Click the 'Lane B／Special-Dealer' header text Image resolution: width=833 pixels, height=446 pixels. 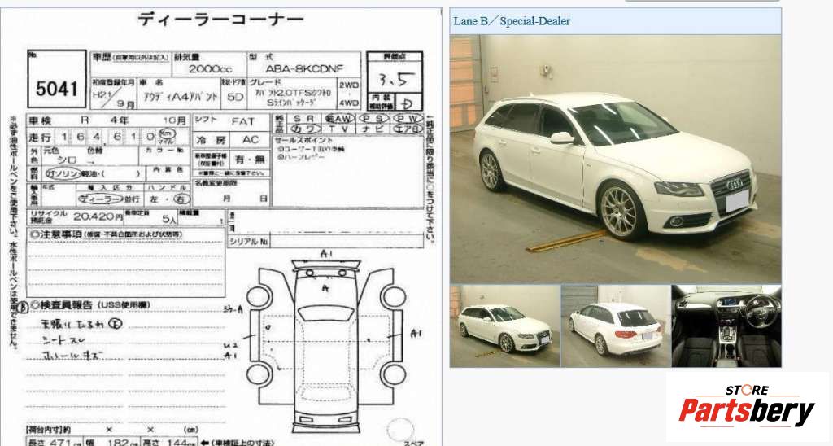click(512, 21)
